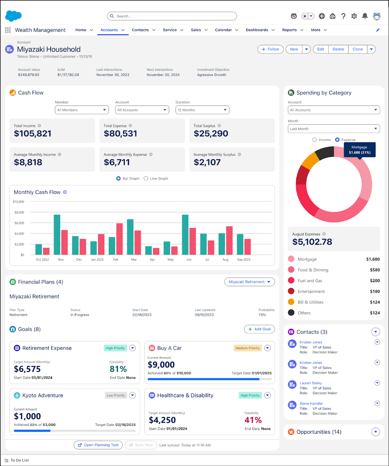
Task: Open the Astro guidance icon in header
Action: (x=294, y=16)
